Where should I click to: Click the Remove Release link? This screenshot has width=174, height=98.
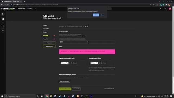point(109,89)
